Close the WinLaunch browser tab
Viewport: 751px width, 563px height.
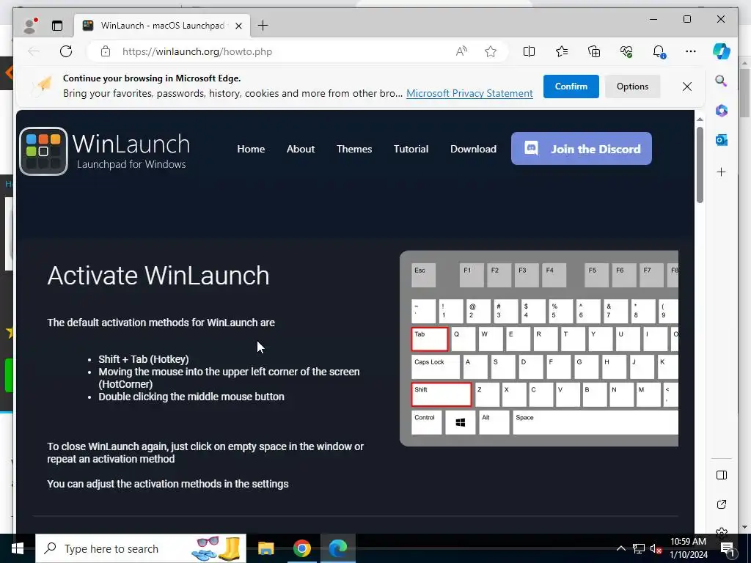[x=238, y=26]
